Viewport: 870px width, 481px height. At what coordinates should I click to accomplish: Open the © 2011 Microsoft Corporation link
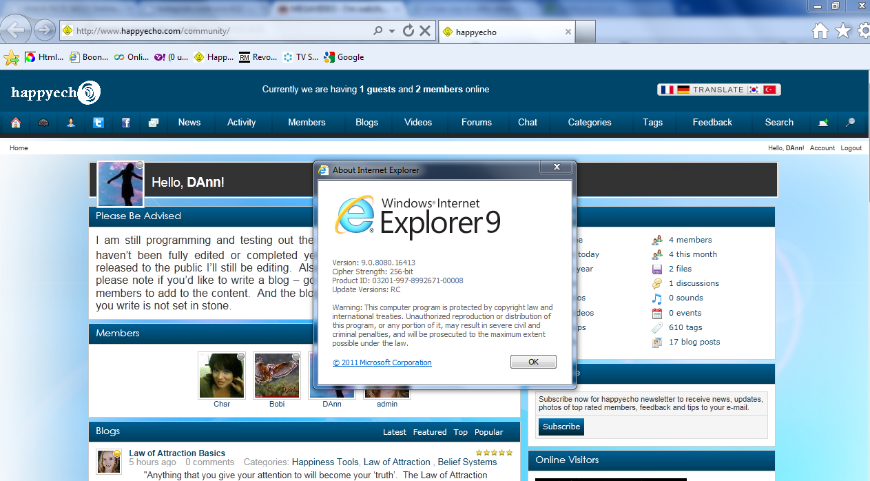click(x=382, y=362)
